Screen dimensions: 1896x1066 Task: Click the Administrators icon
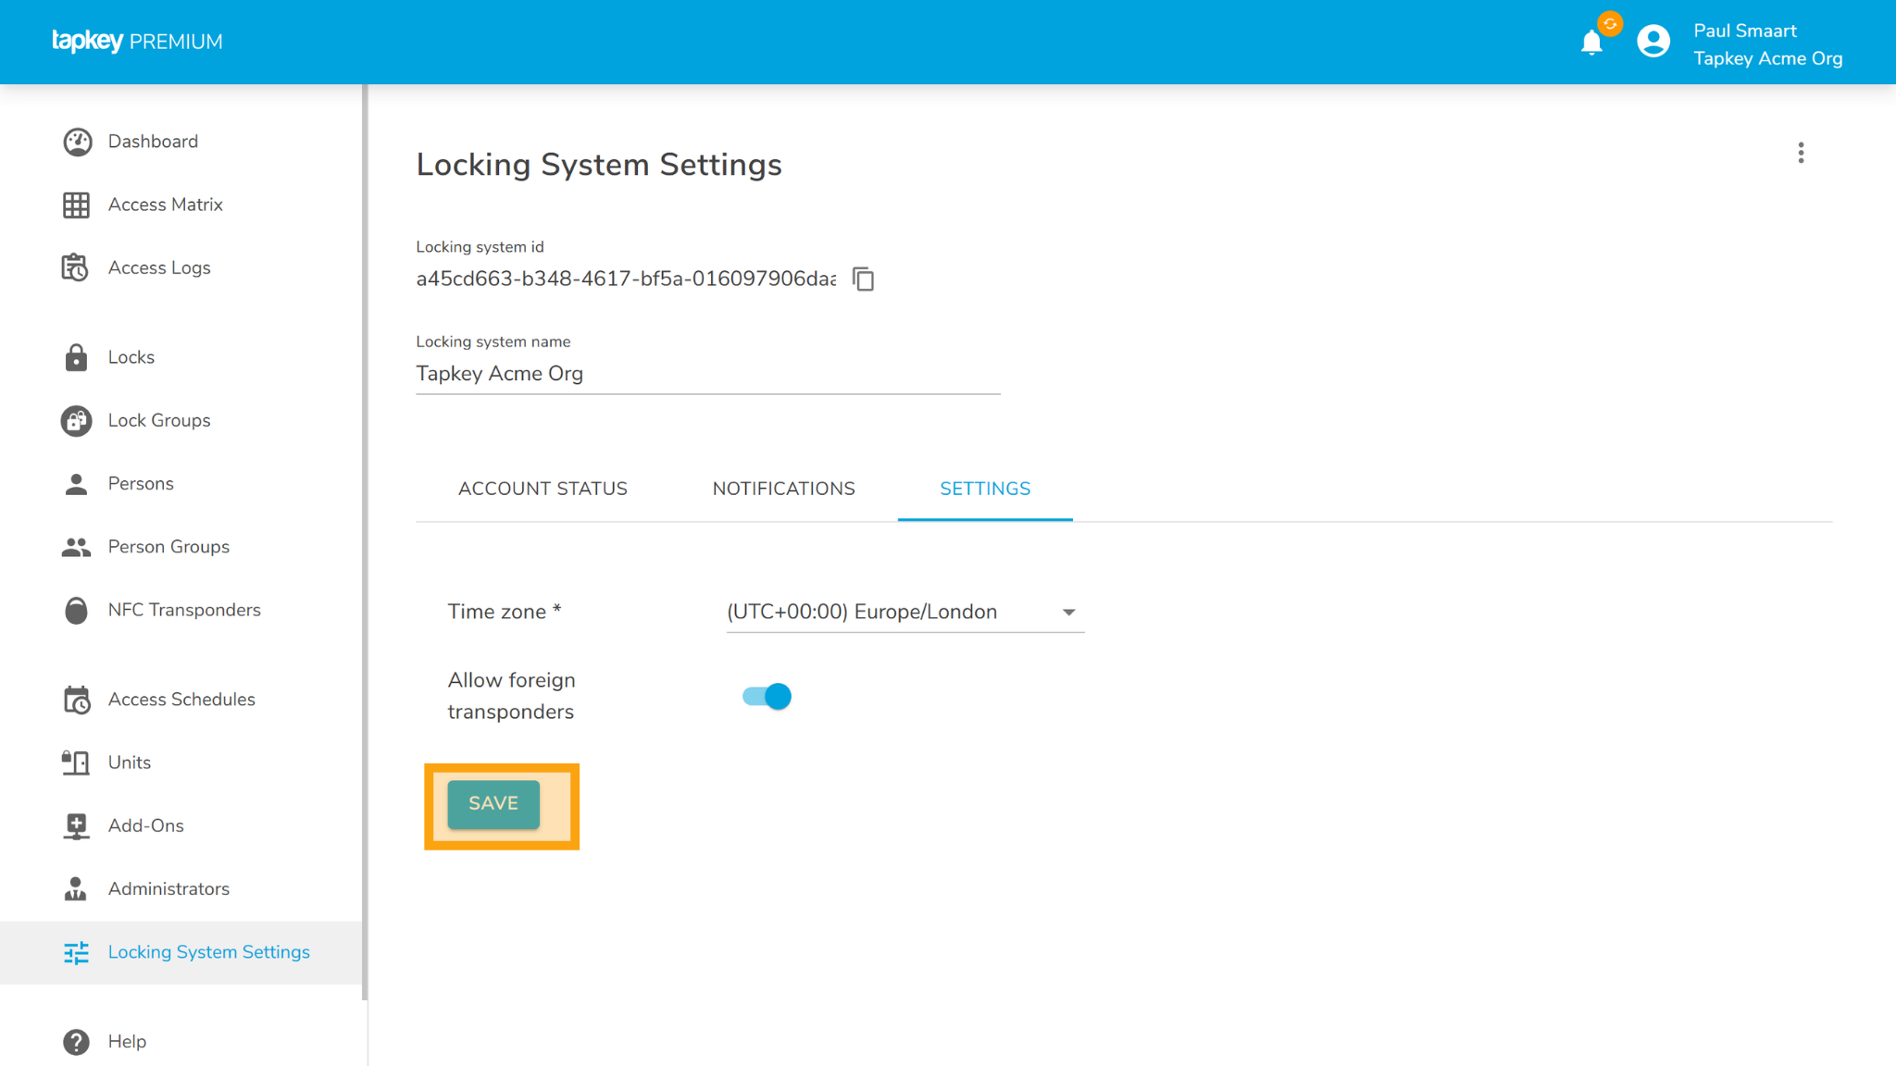[76, 888]
